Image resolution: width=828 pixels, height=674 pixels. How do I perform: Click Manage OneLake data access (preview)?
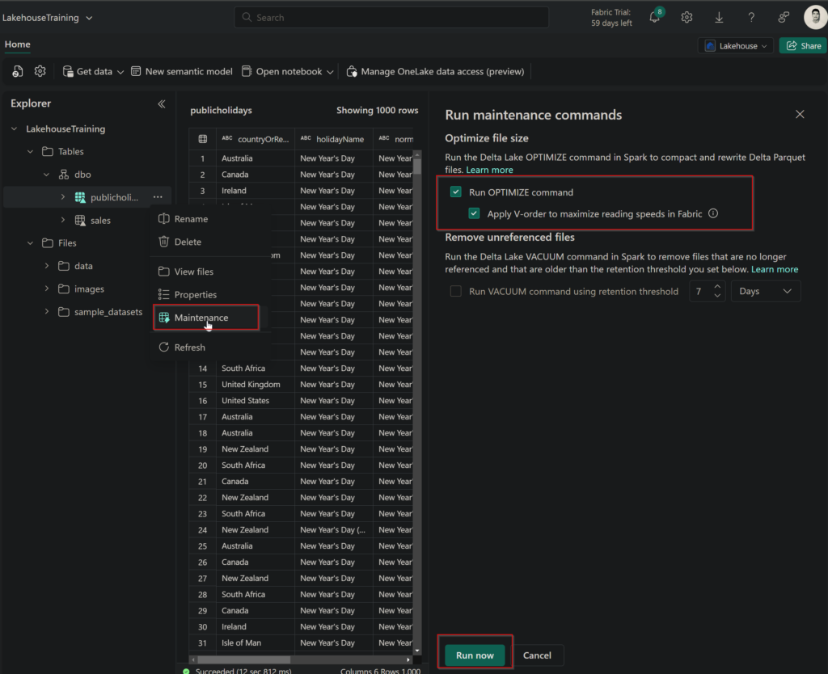435,71
